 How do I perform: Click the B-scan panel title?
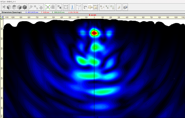(92, 15)
